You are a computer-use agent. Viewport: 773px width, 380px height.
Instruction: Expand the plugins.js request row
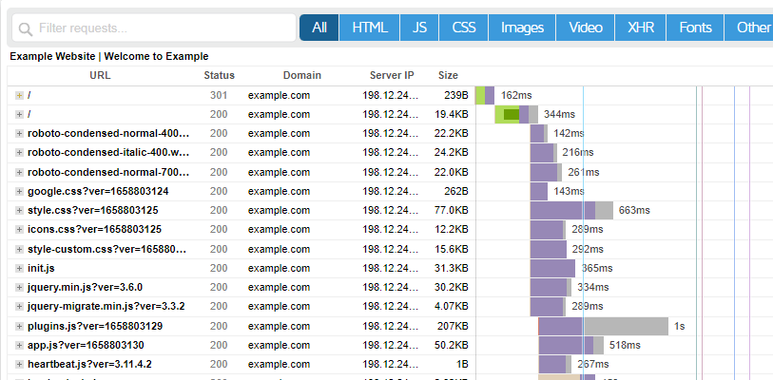coord(19,326)
